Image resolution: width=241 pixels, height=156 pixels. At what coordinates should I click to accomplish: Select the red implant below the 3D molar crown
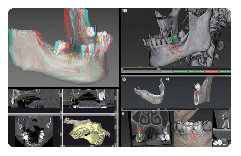(192, 136)
